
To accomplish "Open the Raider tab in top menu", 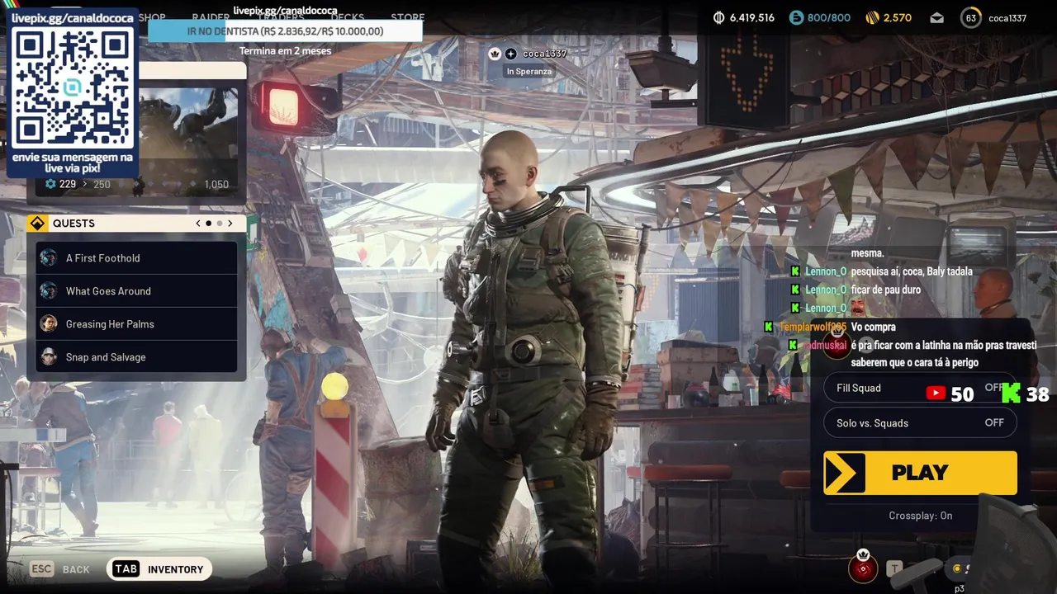I will (x=211, y=17).
